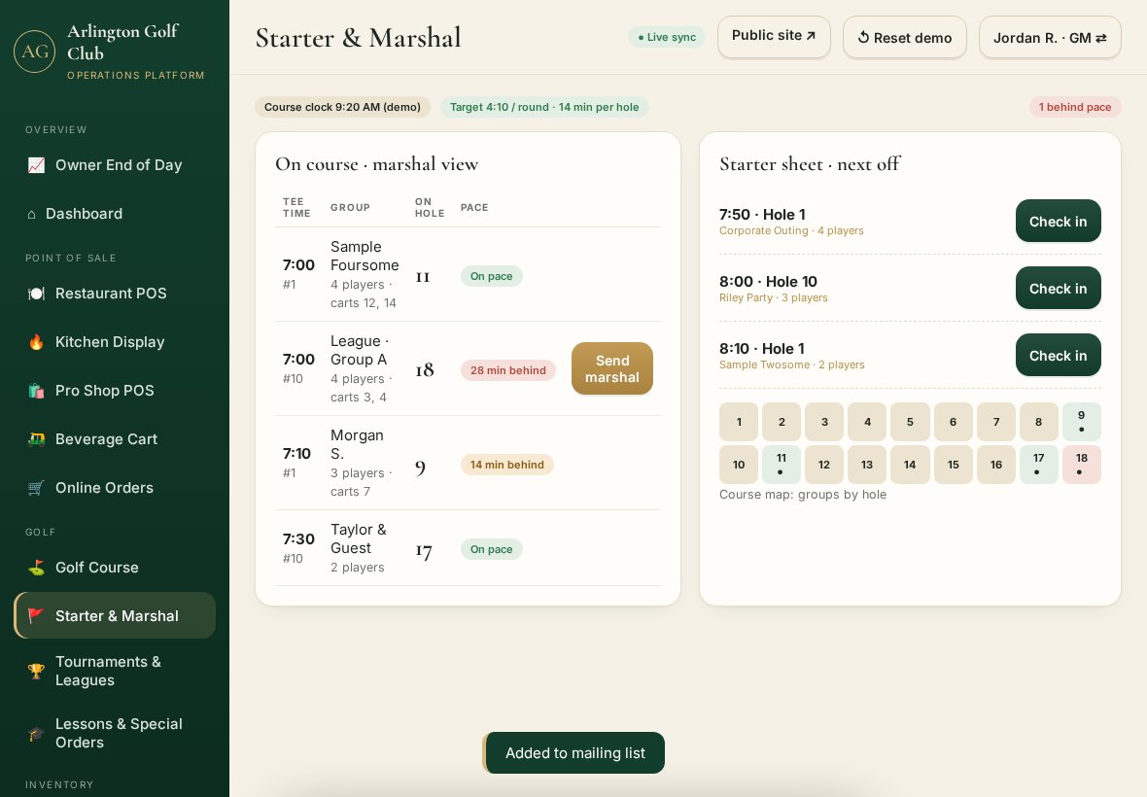Click the Sample Foursome group name
This screenshot has width=1147, height=797.
pyautogui.click(x=365, y=256)
